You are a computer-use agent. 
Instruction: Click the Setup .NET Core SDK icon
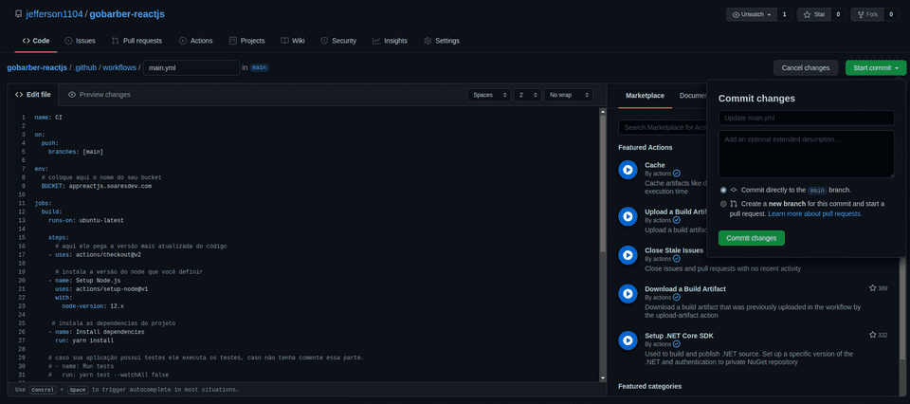pyautogui.click(x=627, y=340)
